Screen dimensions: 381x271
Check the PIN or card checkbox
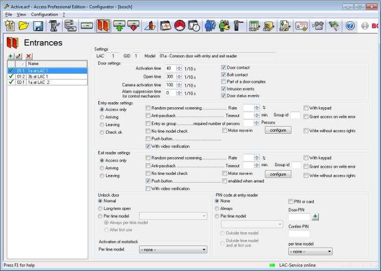[x=291, y=202]
